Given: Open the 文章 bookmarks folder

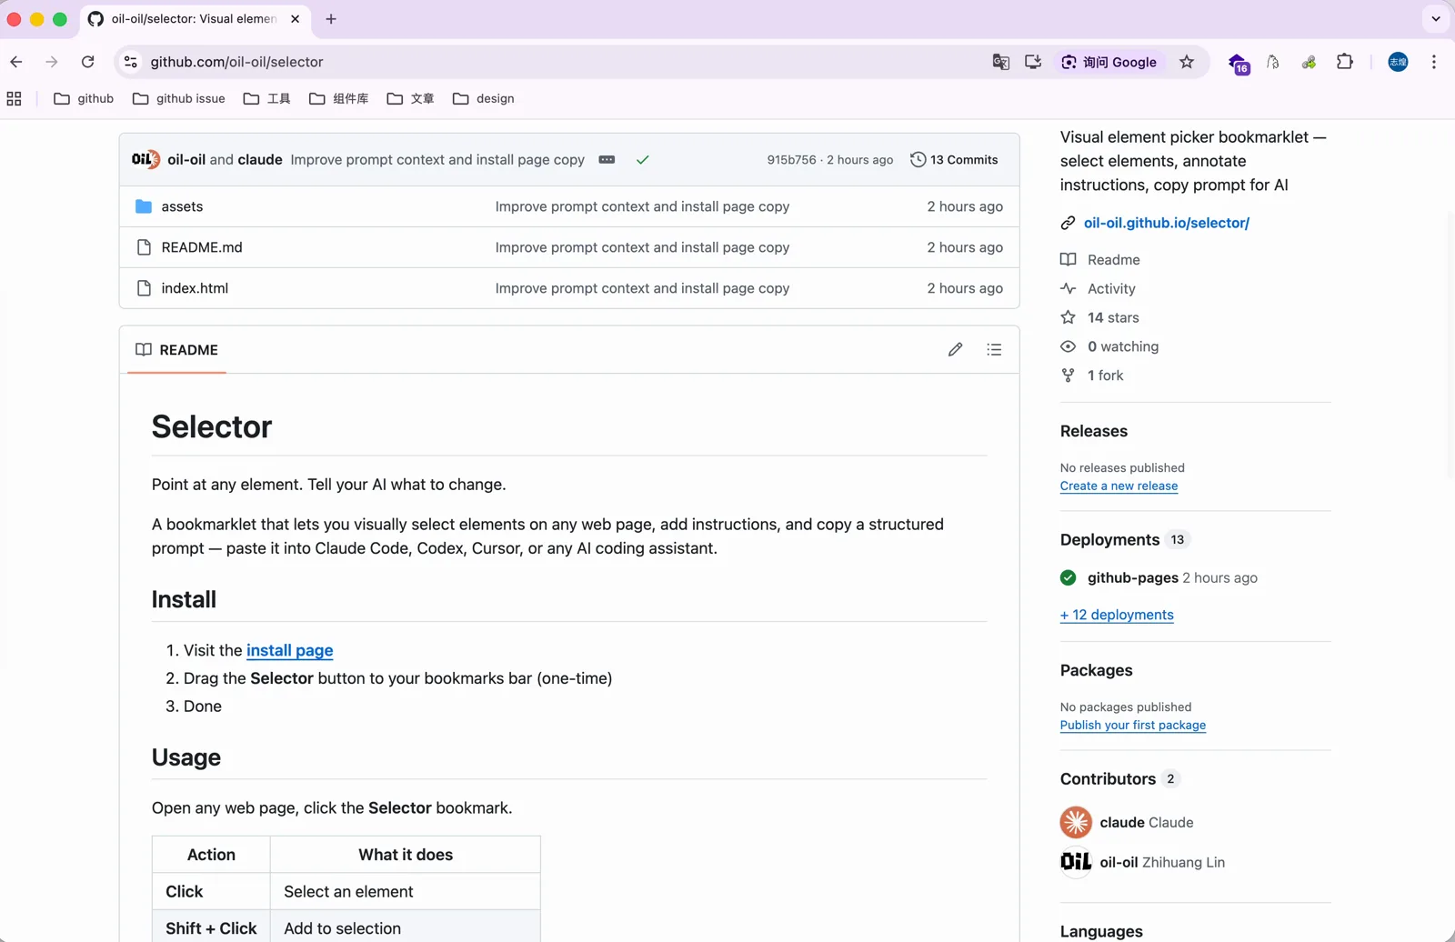Looking at the screenshot, I should click(411, 98).
